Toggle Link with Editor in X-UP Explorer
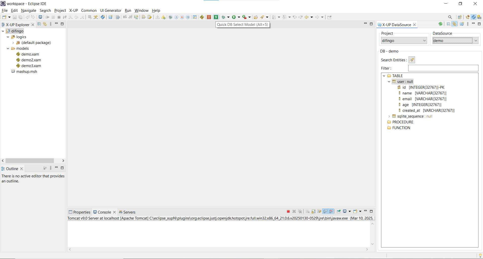 point(45,24)
